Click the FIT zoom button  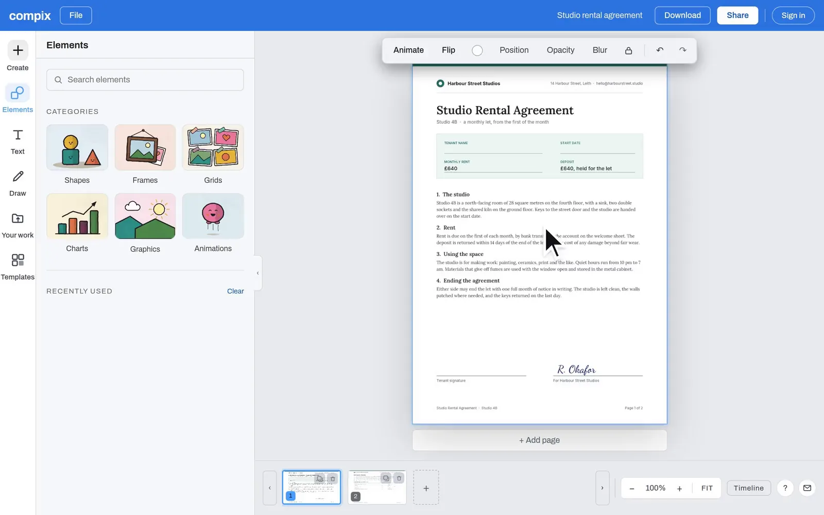click(x=707, y=488)
